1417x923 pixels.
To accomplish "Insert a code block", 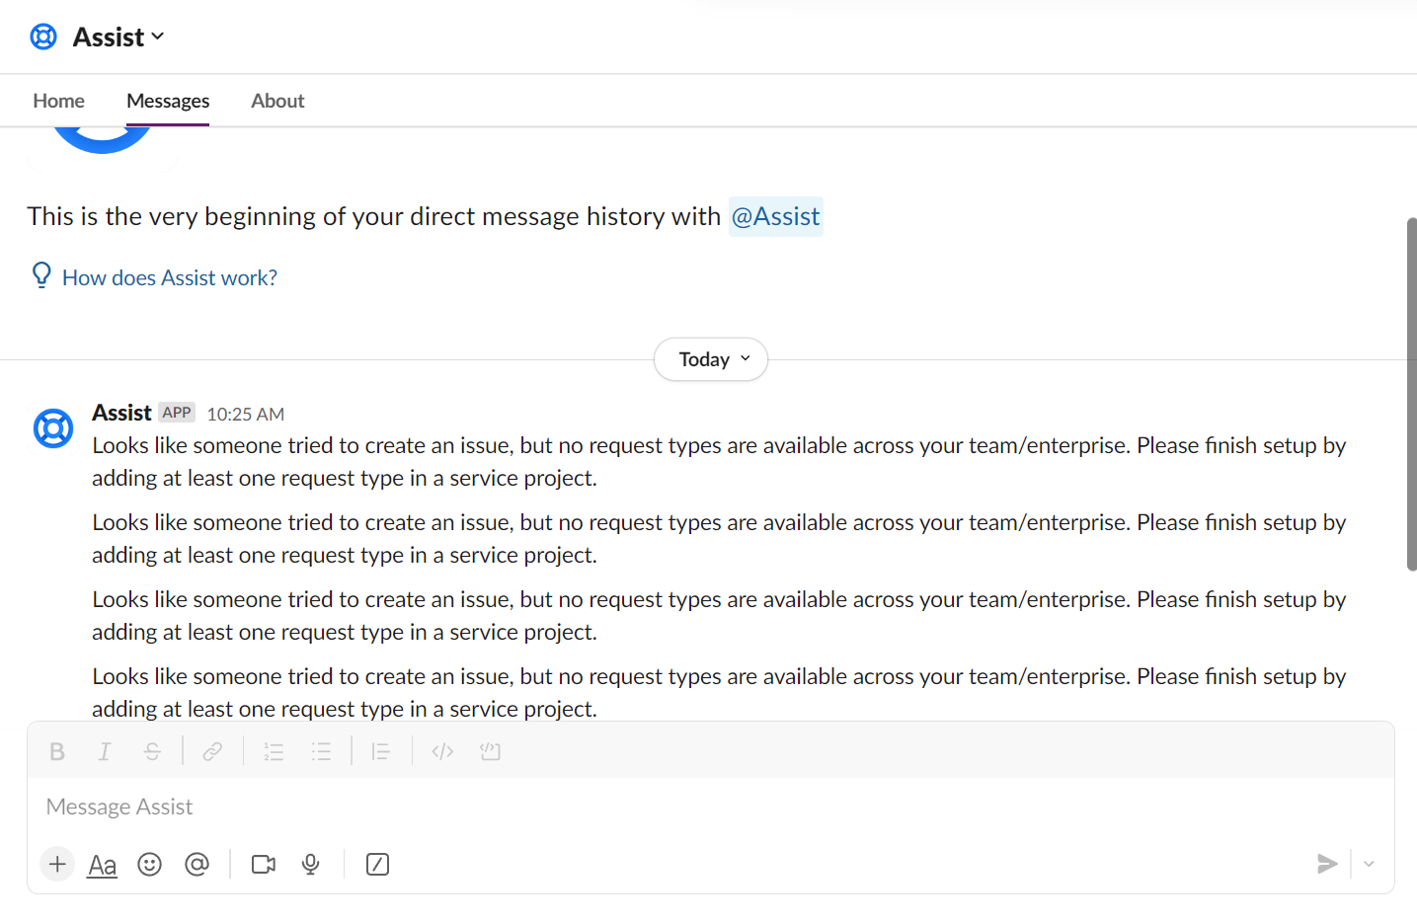I will [x=490, y=751].
